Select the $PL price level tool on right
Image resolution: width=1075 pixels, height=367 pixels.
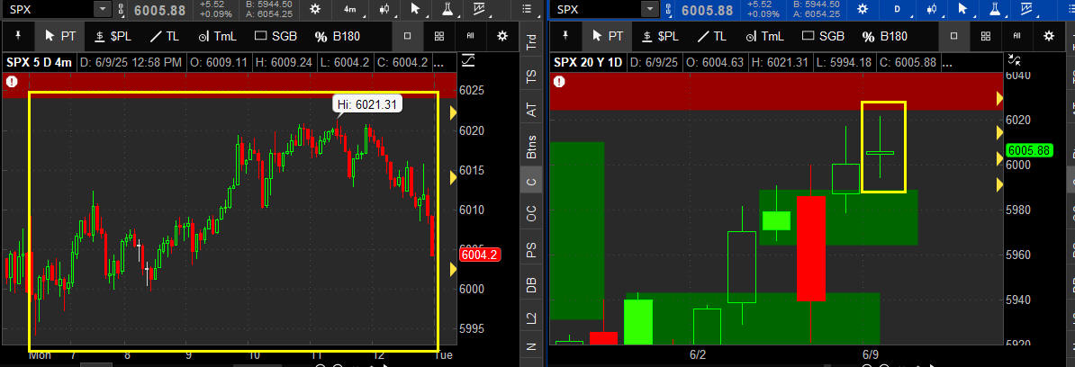point(663,36)
